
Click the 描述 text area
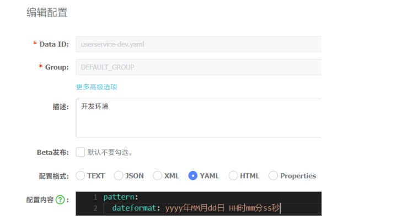pyautogui.click(x=199, y=118)
